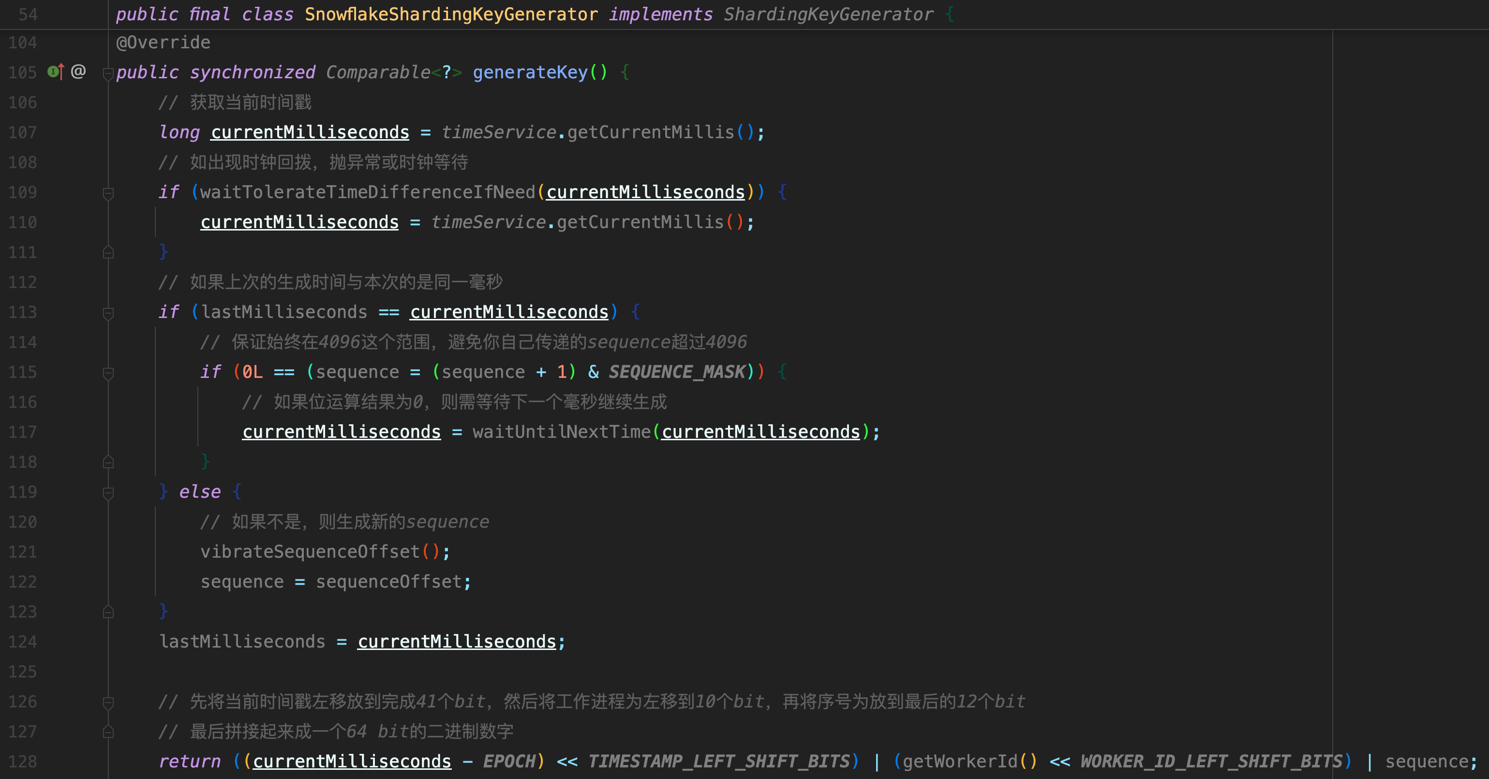Click the generateKey method name
This screenshot has height=779, width=1489.
tap(530, 72)
